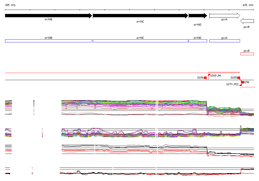Screen dimensions: 259x181
Task: Click the ycxA label above blue box
Action: pos(224,38)
